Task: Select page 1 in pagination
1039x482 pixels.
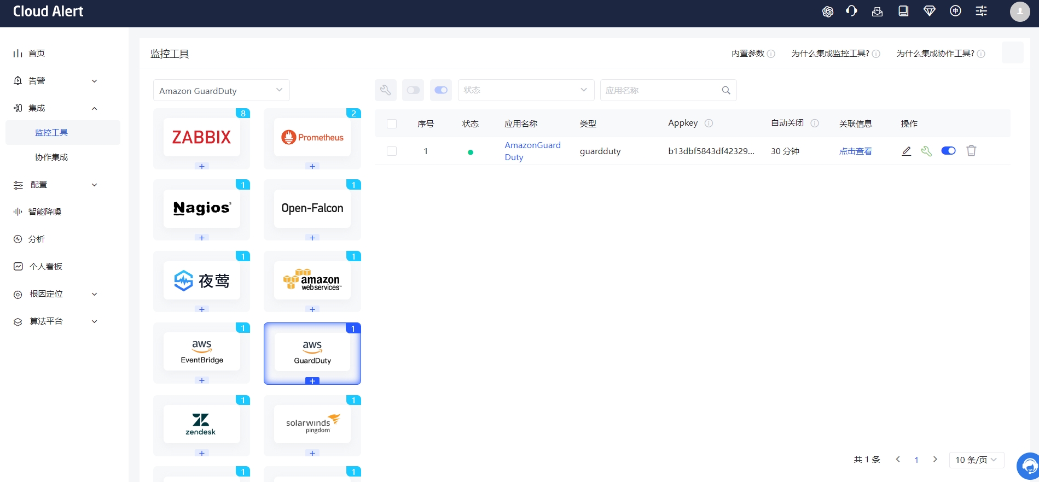Action: pyautogui.click(x=916, y=460)
